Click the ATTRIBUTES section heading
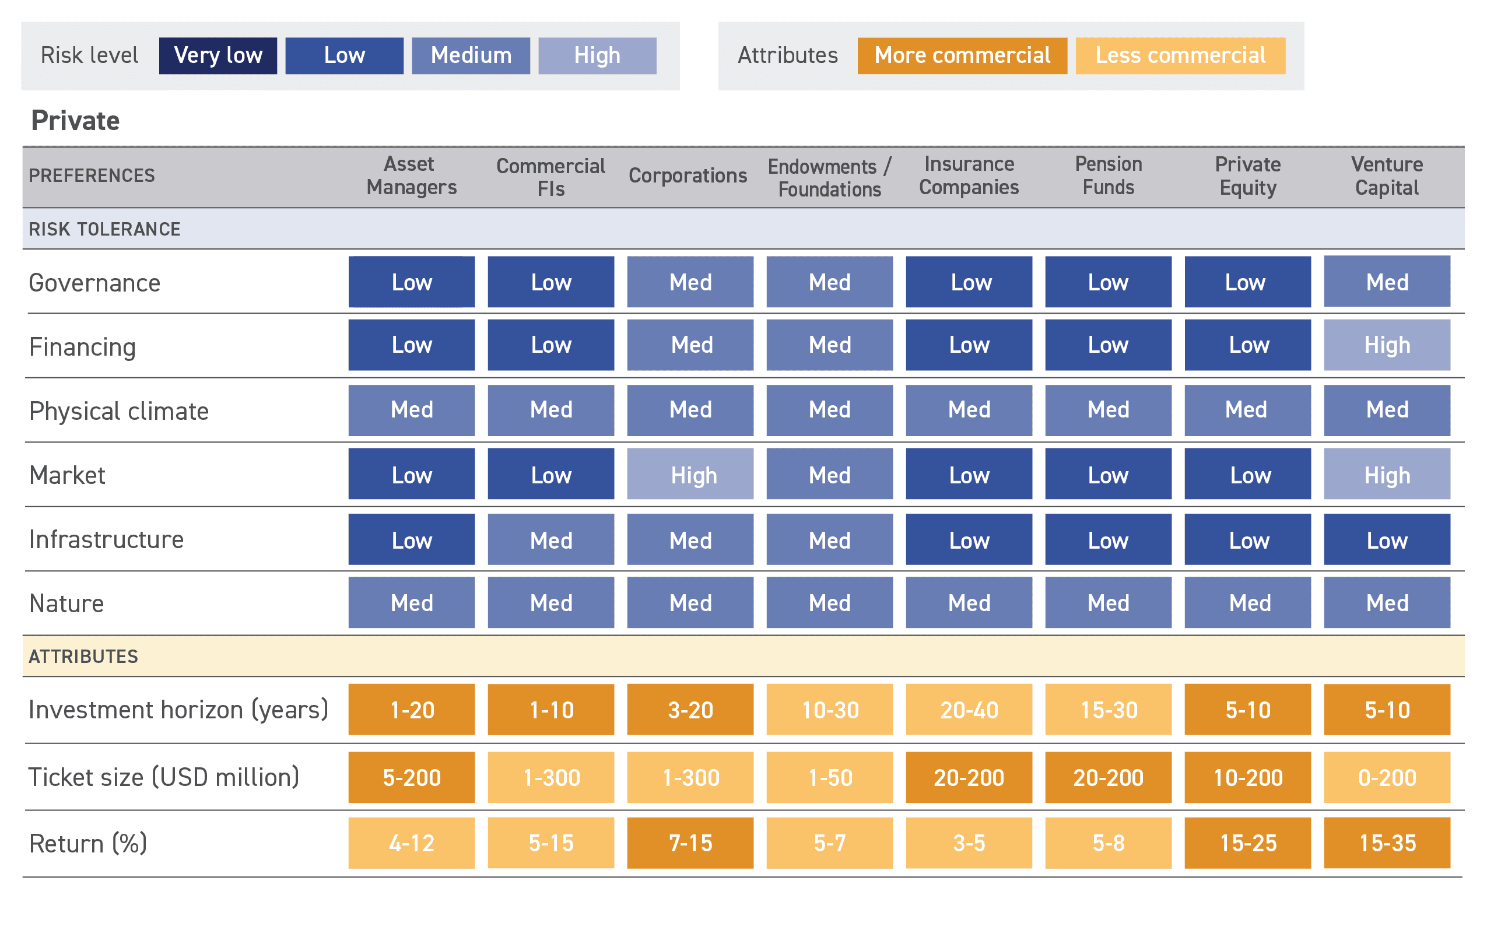1487x937 pixels. click(x=83, y=656)
